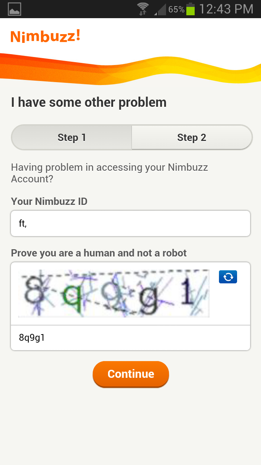Tap the 65% battery percentage text

click(x=177, y=9)
